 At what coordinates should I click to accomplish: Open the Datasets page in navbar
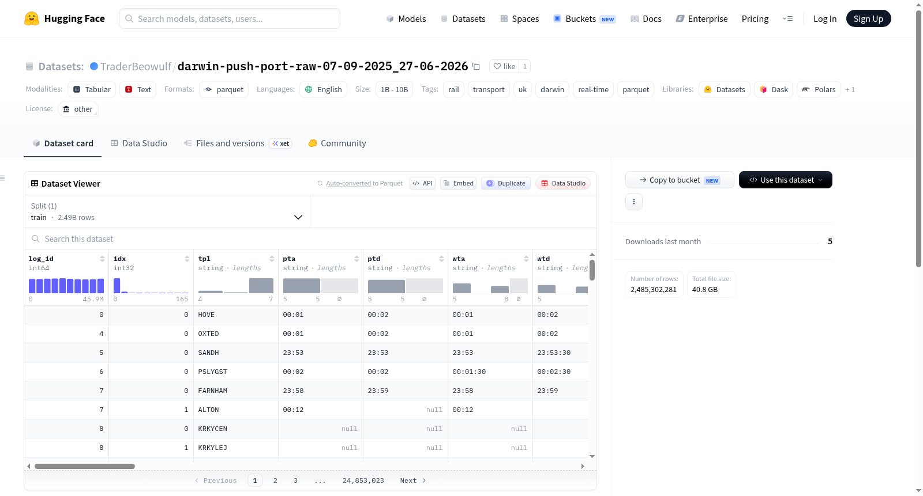(463, 18)
